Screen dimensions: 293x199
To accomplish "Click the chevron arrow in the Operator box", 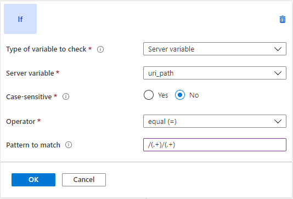I will point(278,122).
